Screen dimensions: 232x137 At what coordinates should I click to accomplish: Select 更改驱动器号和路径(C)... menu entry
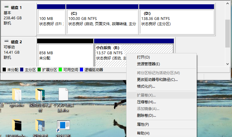pyautogui.click(x=157, y=80)
